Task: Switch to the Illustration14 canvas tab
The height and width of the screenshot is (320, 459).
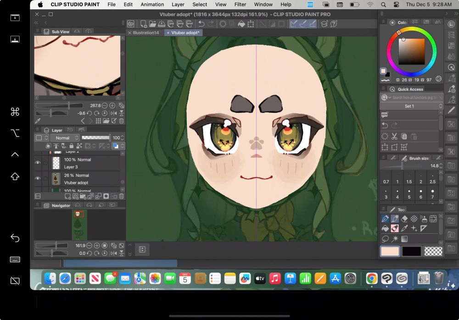Action: (146, 33)
